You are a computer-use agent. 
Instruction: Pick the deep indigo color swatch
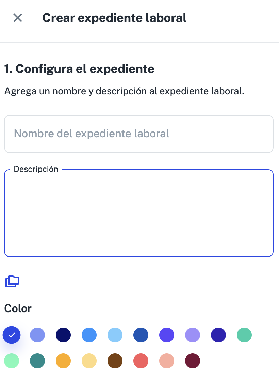click(218, 335)
